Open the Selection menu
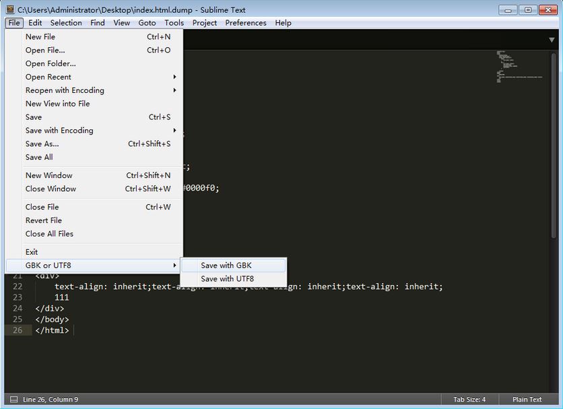Viewport: 563px width, 409px height. coord(66,23)
